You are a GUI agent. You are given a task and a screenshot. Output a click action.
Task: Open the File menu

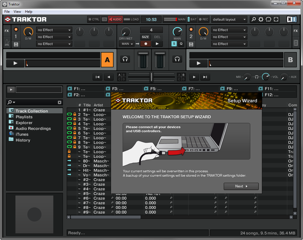tap(7, 12)
